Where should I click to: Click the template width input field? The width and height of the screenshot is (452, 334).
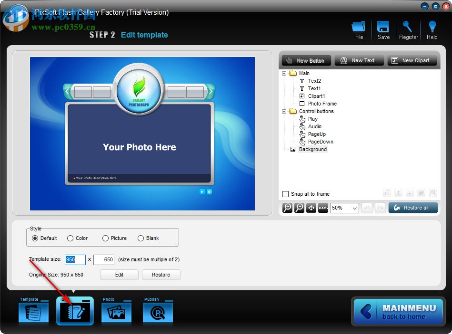click(x=74, y=260)
